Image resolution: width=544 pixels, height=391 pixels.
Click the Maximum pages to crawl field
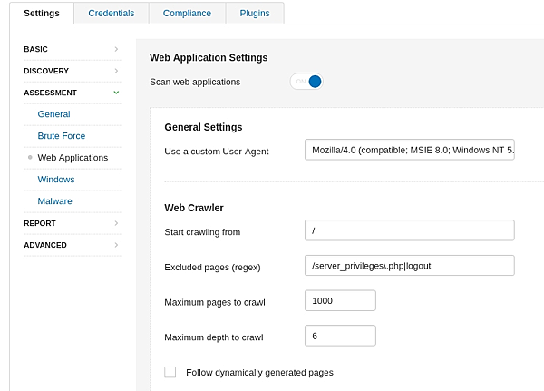[x=340, y=300]
